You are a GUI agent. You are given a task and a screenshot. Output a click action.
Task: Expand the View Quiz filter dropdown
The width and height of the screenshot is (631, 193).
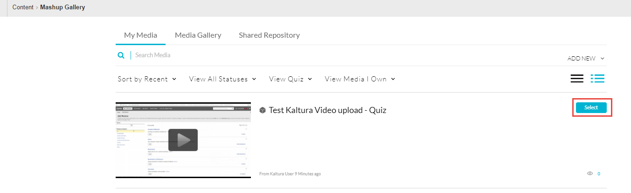point(290,79)
